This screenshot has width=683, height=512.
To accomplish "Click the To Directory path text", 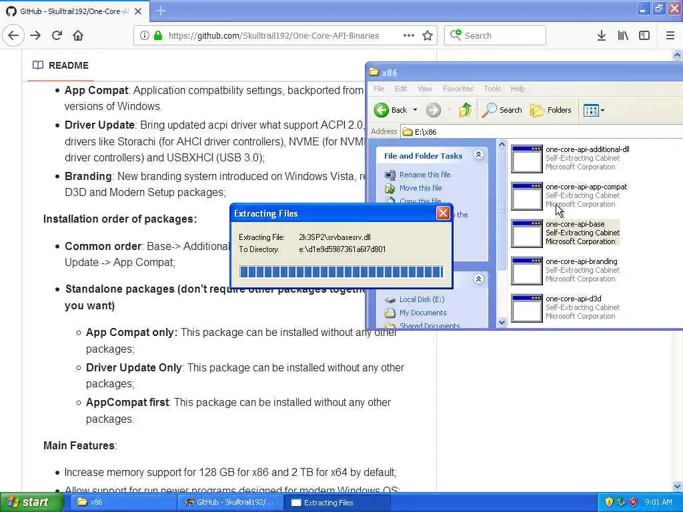I will point(342,249).
